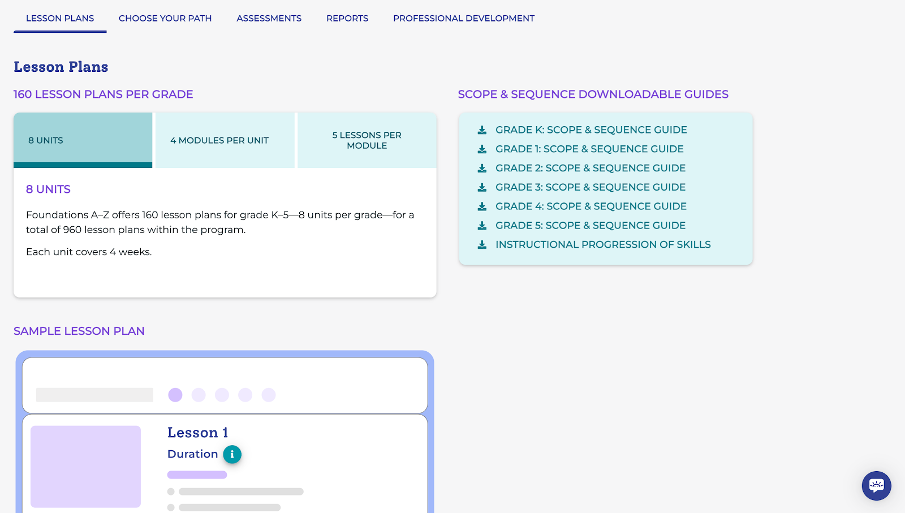Click the info icon next to Duration
Viewport: 905px width, 513px height.
point(232,454)
